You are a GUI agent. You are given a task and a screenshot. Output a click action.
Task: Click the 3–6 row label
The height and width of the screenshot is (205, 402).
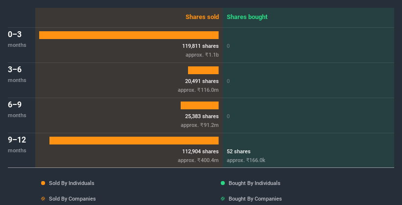click(x=15, y=69)
